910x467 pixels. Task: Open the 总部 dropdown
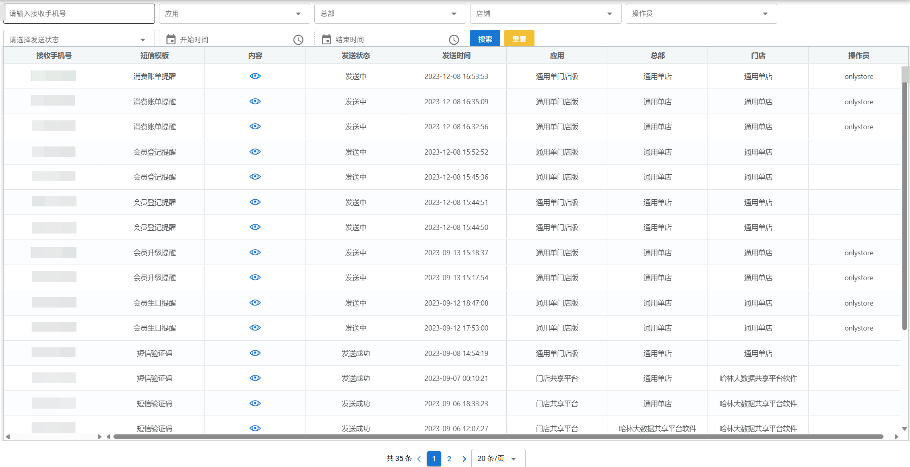(x=390, y=14)
